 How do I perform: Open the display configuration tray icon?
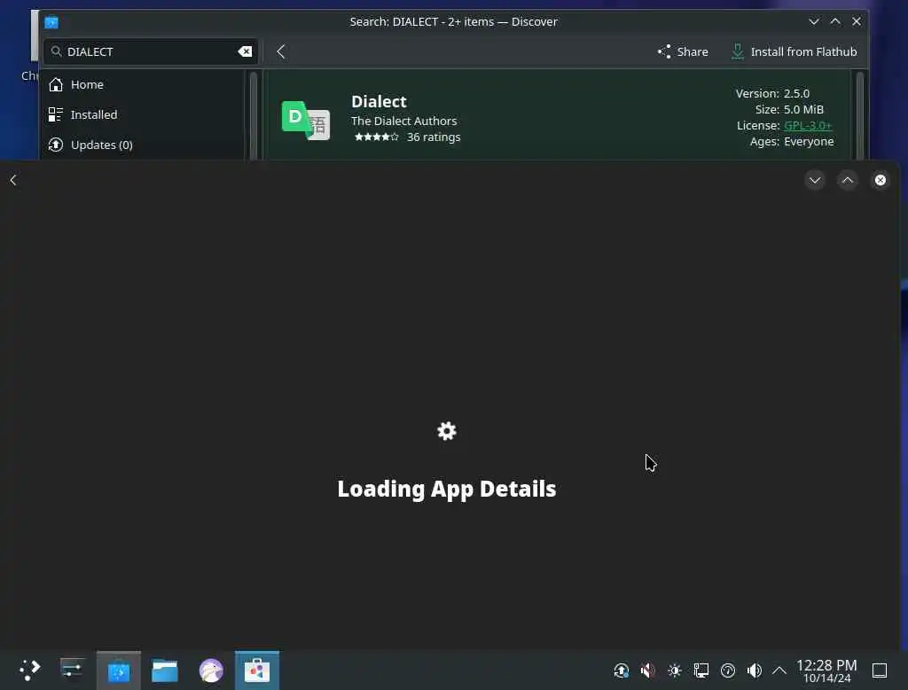pyautogui.click(x=701, y=670)
